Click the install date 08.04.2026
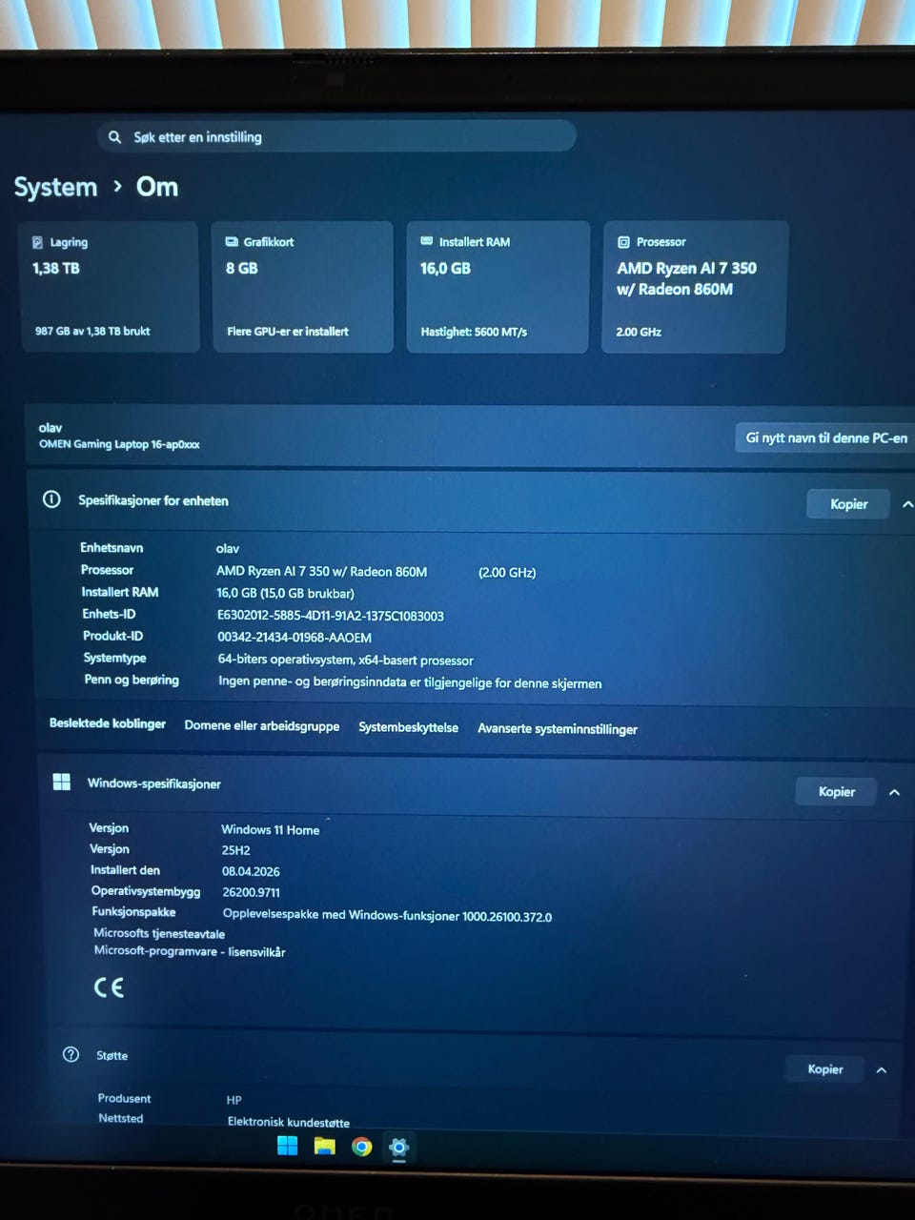Image resolution: width=915 pixels, height=1220 pixels. (251, 871)
